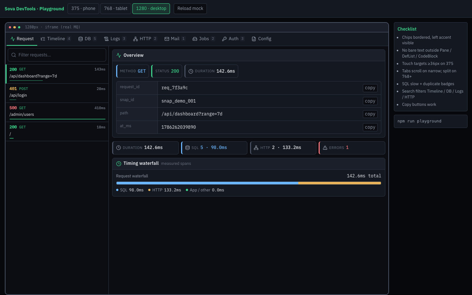Image resolution: width=472 pixels, height=295 pixels.
Task: Copy the path value
Action: point(370,114)
